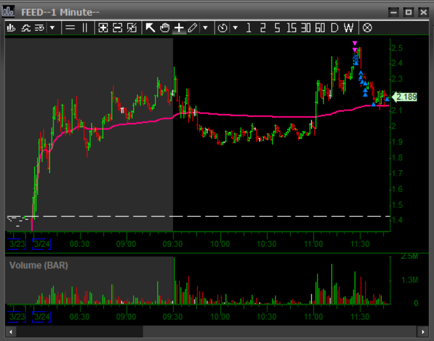Expand the chart options dropdown arrow
Screen dimensions: 434x341
click(x=52, y=28)
